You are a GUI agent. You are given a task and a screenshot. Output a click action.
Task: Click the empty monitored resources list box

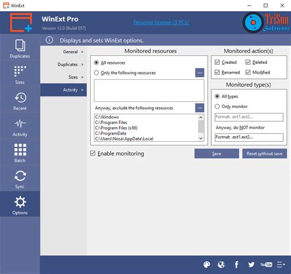pyautogui.click(x=149, y=90)
